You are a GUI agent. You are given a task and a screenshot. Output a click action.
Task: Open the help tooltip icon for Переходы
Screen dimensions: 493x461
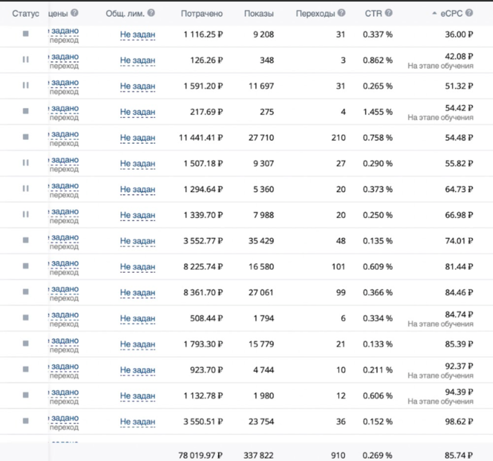(341, 13)
